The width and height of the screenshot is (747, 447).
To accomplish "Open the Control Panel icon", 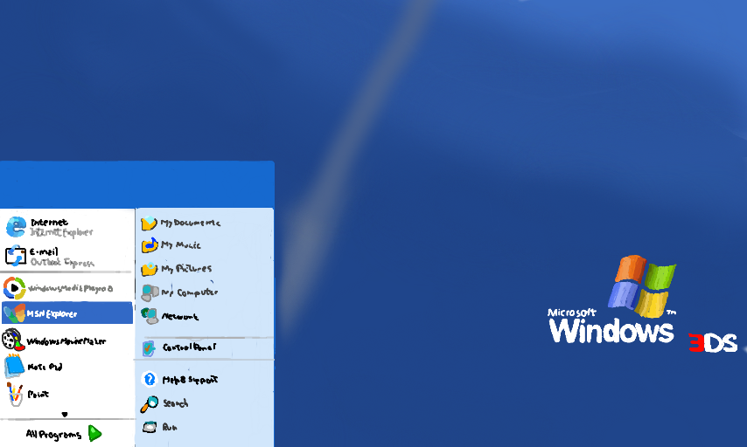I will [x=149, y=348].
